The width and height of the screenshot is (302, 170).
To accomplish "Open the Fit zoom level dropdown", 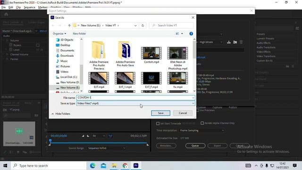I will coord(99,136).
